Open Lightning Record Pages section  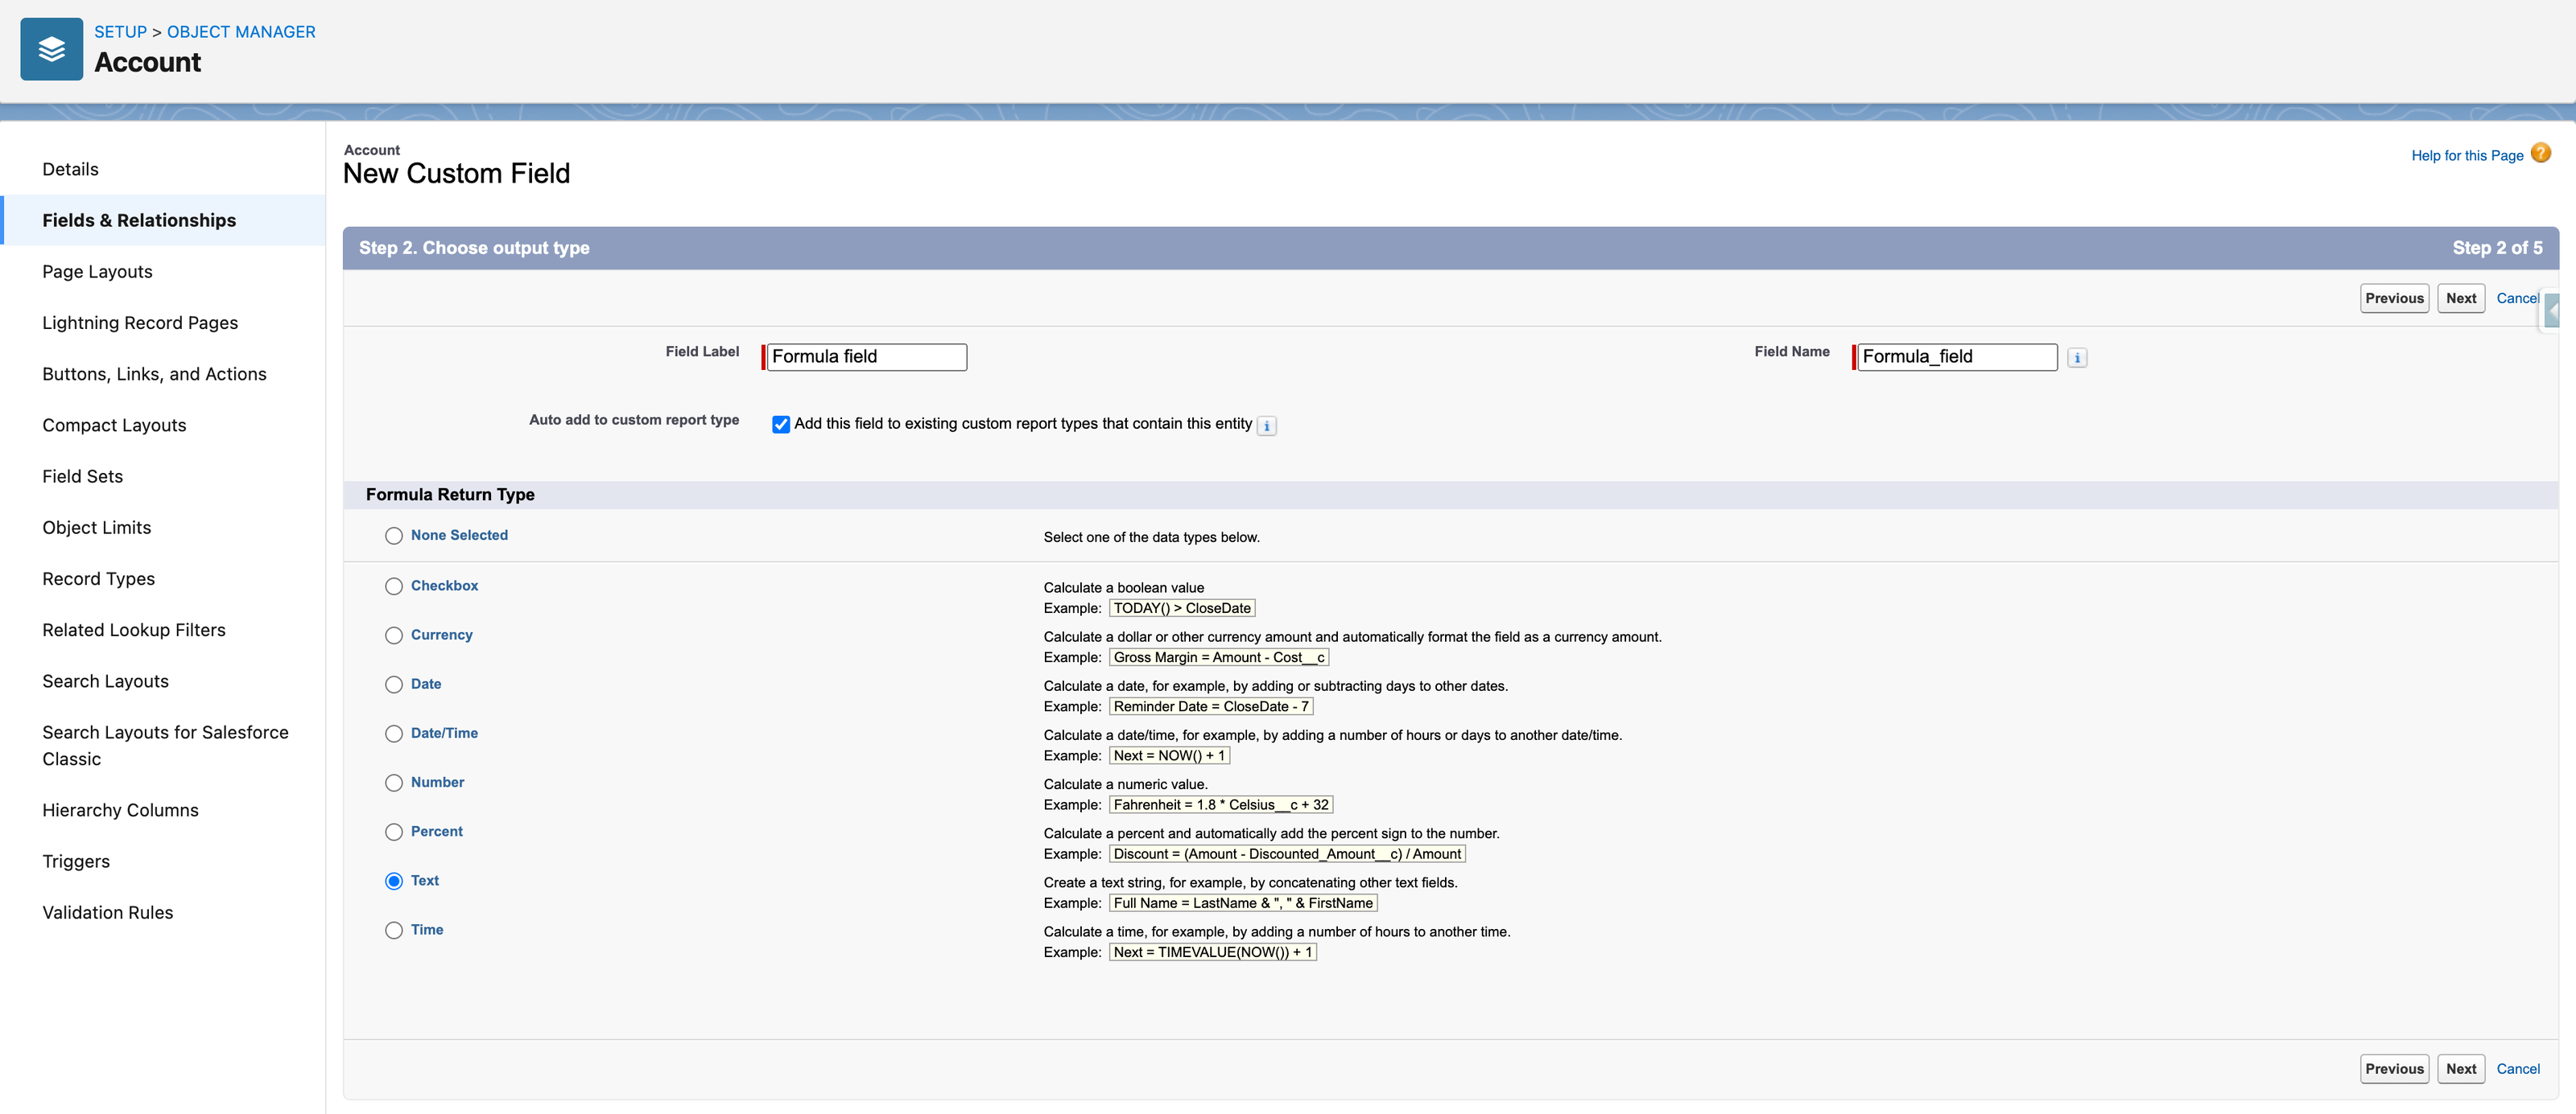point(140,323)
